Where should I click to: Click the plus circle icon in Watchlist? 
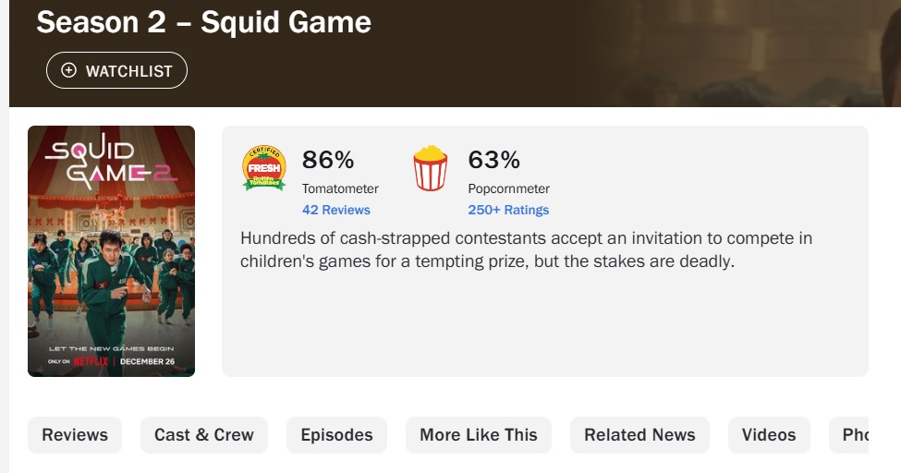click(x=69, y=70)
